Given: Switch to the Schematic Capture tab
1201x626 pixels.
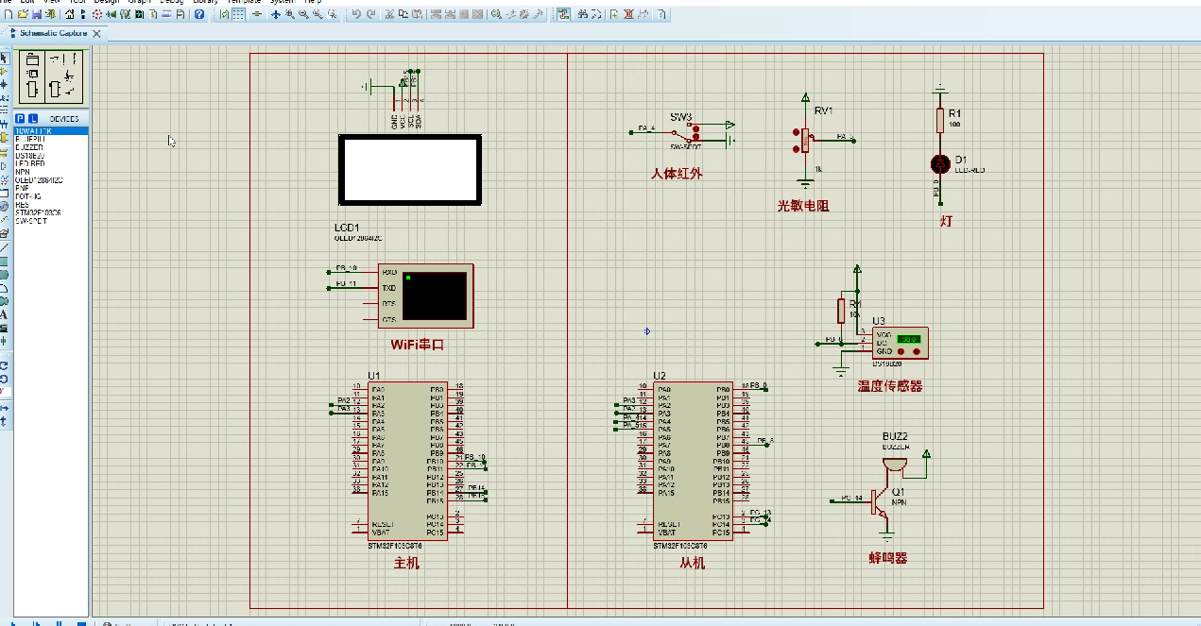Looking at the screenshot, I should tap(52, 31).
